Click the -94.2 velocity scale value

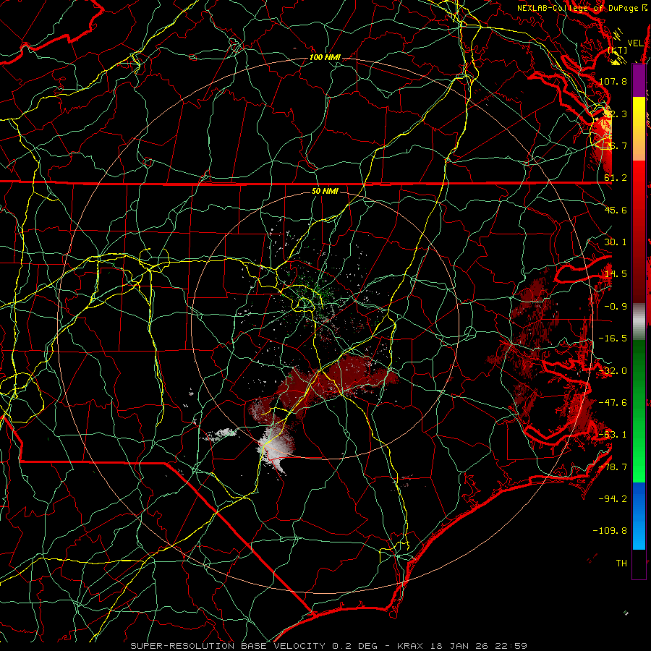pos(613,499)
